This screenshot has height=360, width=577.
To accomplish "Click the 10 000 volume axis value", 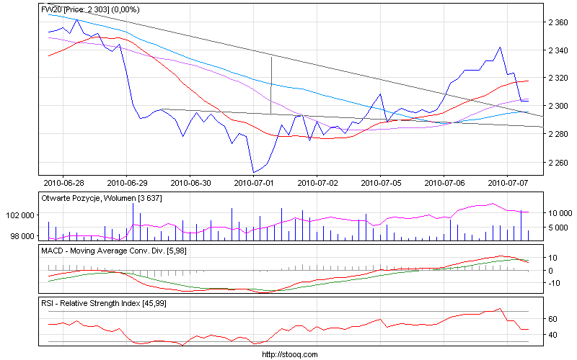I will point(560,213).
